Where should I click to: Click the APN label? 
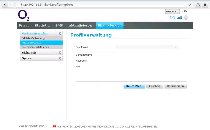[79, 67]
